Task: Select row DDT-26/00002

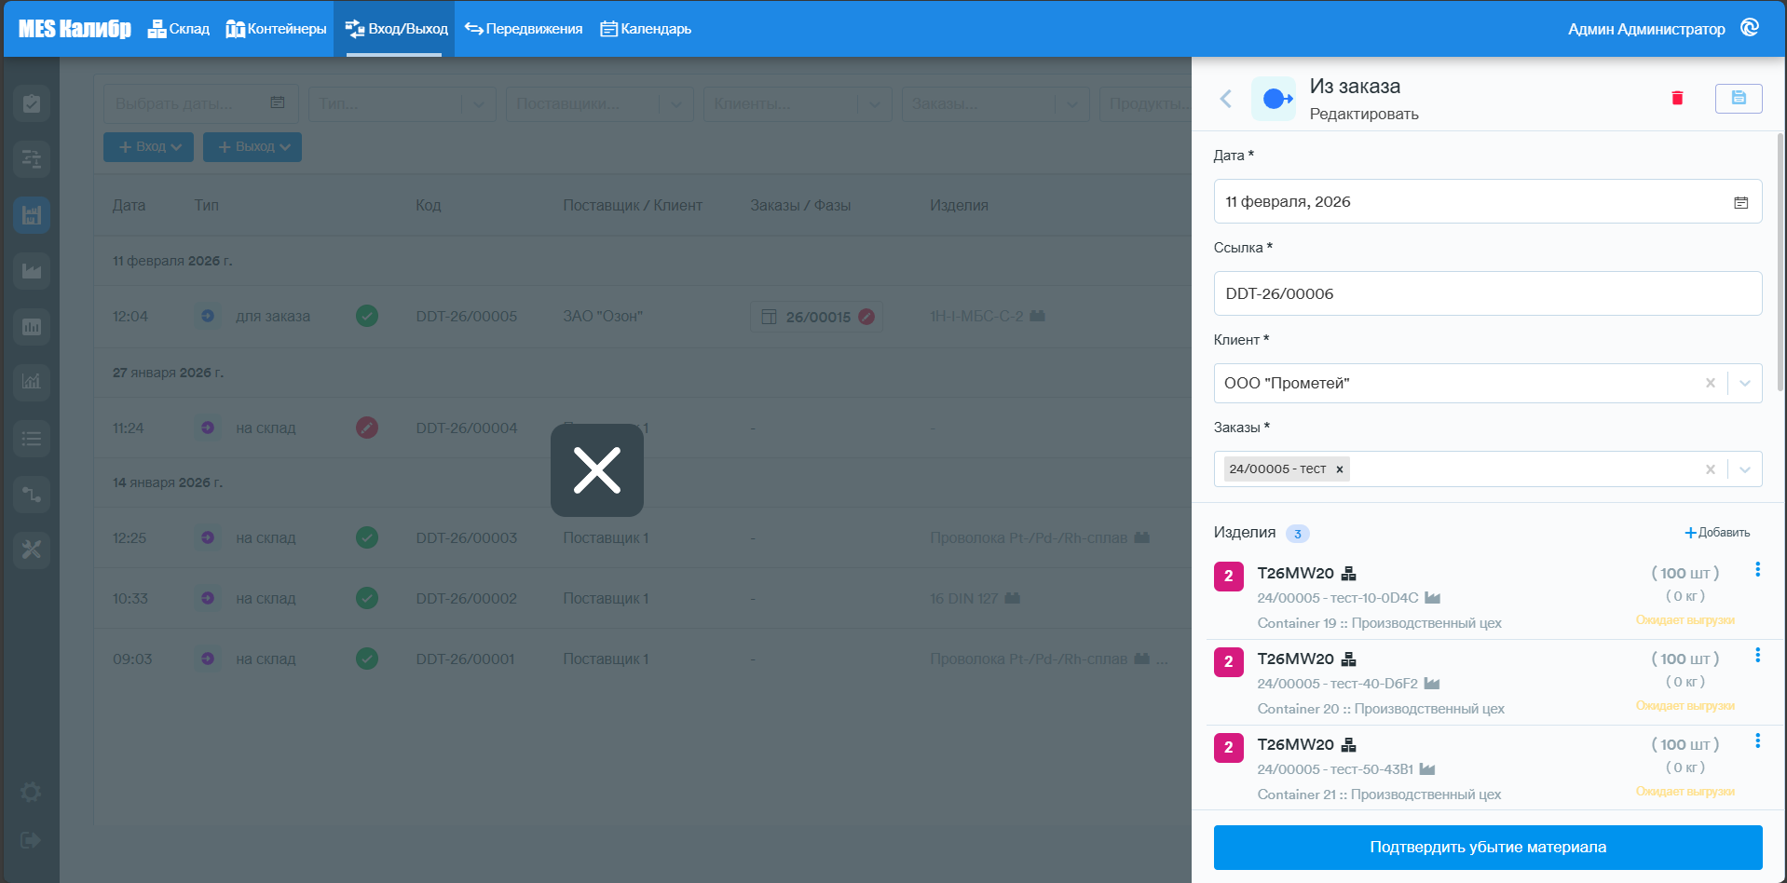Action: click(643, 598)
